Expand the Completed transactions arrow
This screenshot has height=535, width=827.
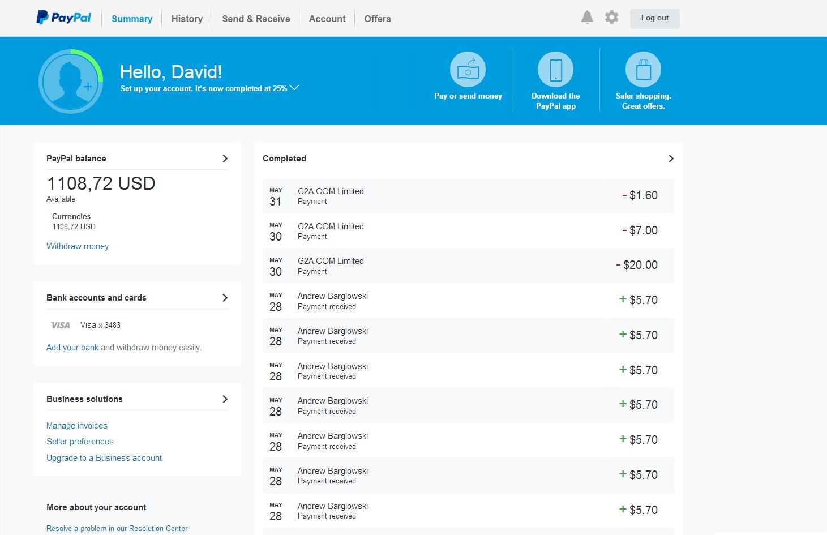click(671, 159)
